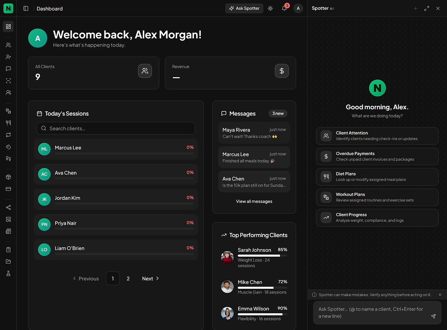Viewport: 447px width, 330px height.
Task: Toggle light theme with the sun icon
Action: coord(270,8)
